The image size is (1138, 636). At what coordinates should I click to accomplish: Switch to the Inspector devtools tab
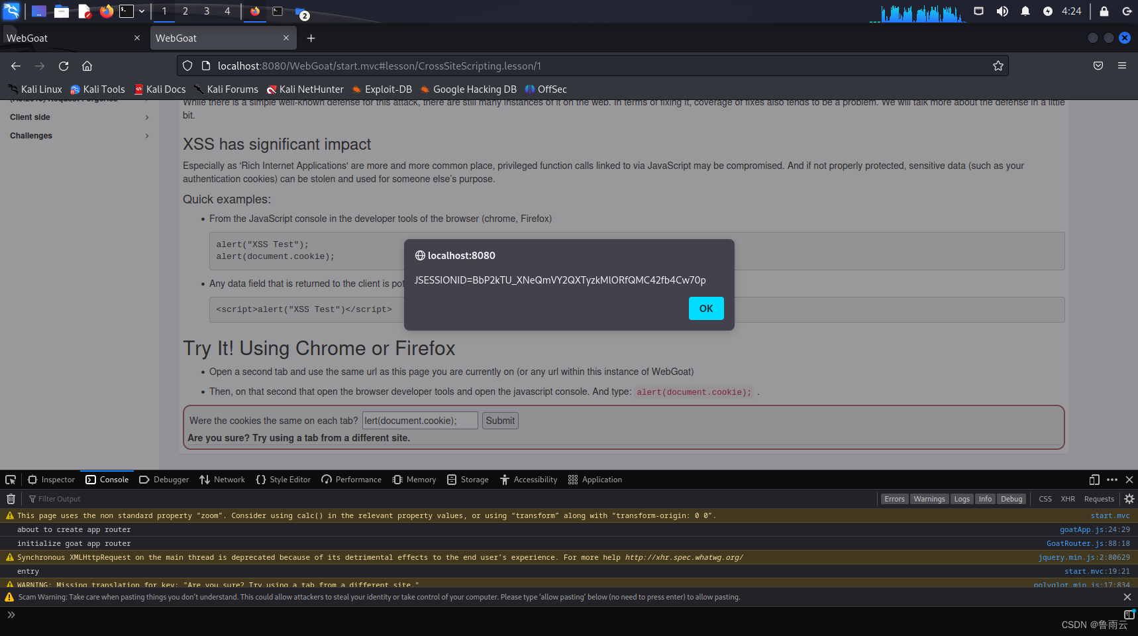click(x=51, y=480)
